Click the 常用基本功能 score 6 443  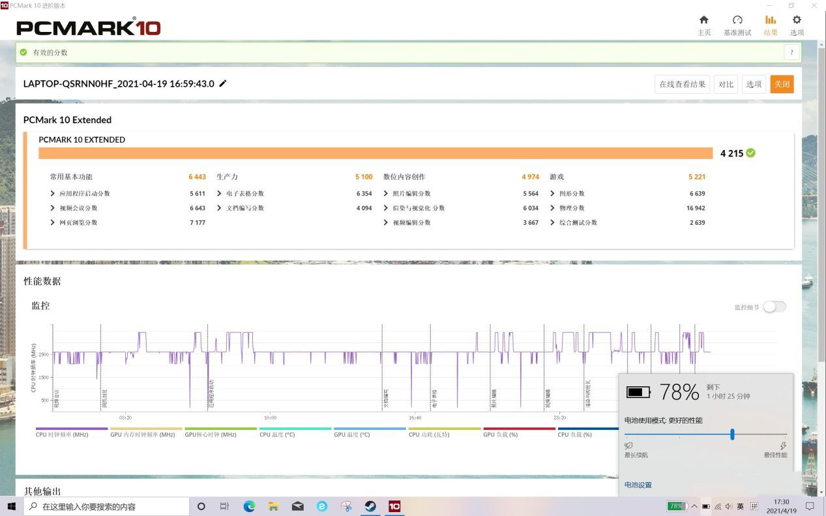pyautogui.click(x=197, y=177)
